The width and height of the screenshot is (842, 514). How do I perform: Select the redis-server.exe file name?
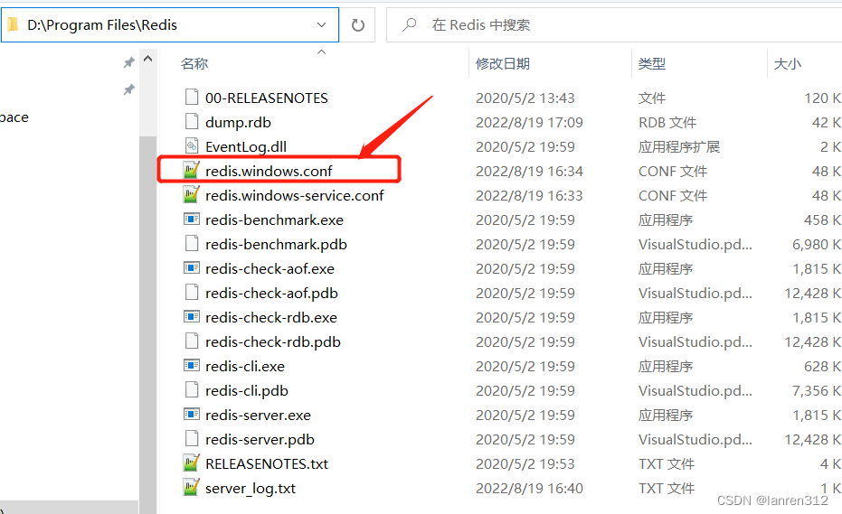[258, 416]
